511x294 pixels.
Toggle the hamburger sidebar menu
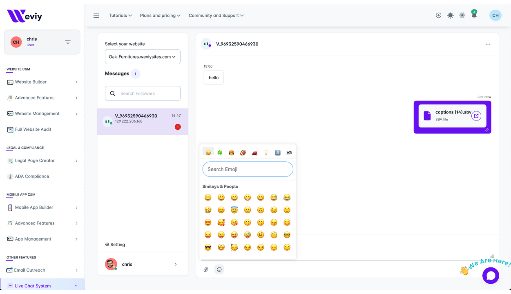(96, 16)
